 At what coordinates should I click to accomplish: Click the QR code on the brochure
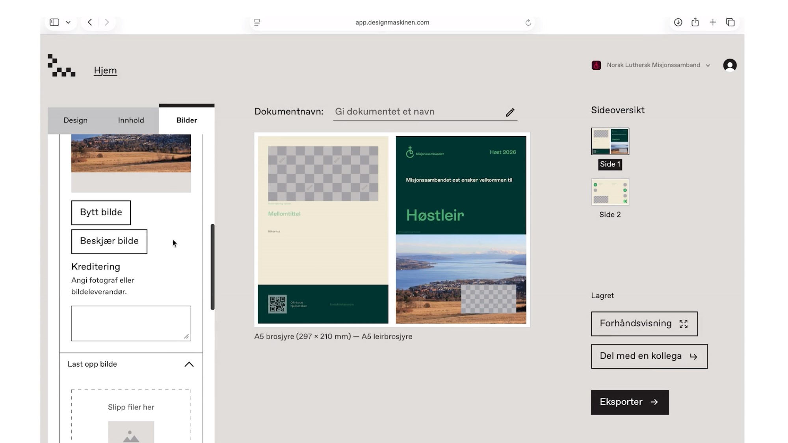[x=277, y=304]
